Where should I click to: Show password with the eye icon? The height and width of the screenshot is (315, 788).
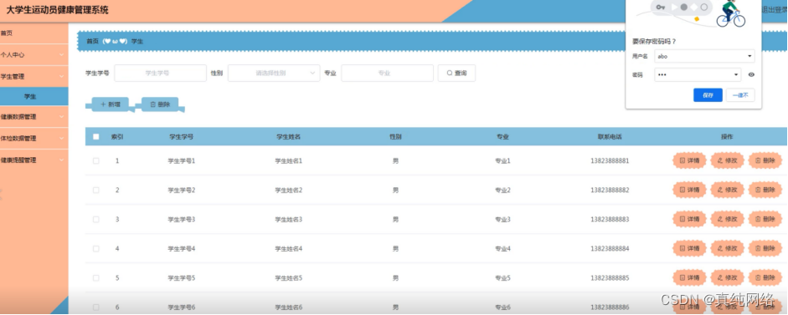click(x=751, y=74)
